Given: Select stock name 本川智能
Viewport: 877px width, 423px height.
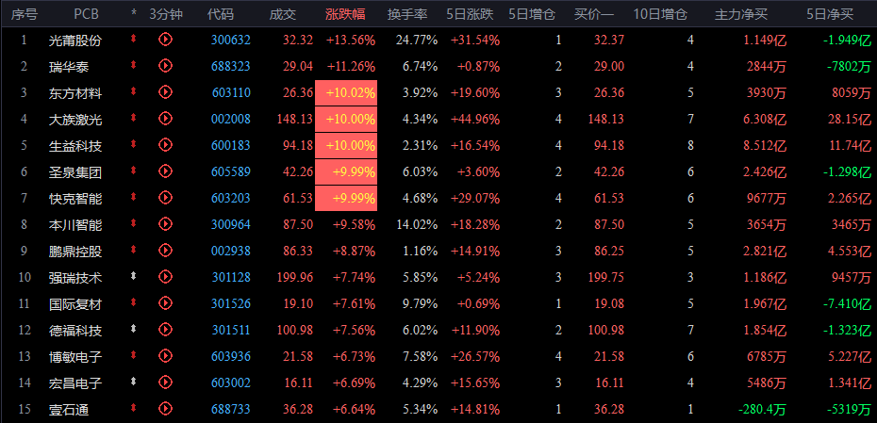Looking at the screenshot, I should (75, 225).
